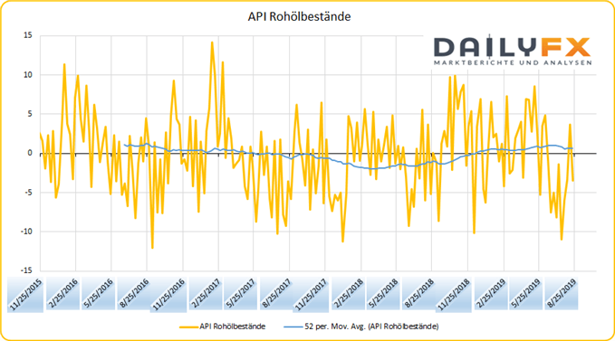Select the 5/25/2017 date label
Image resolution: width=615 pixels, height=341 pixels.
pyautogui.click(x=240, y=294)
